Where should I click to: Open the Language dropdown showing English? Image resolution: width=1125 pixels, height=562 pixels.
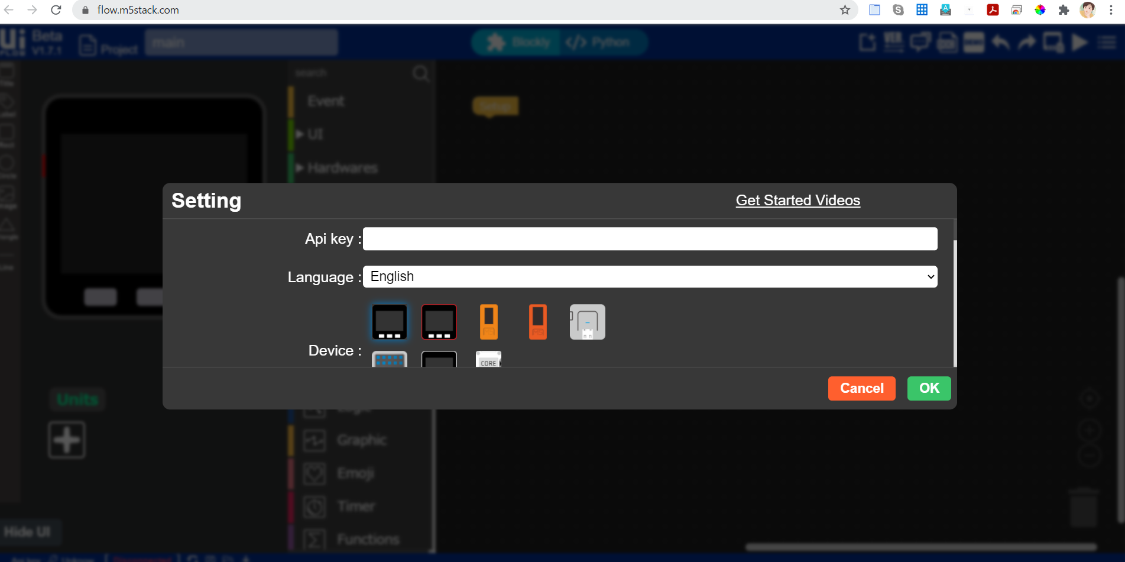(650, 276)
